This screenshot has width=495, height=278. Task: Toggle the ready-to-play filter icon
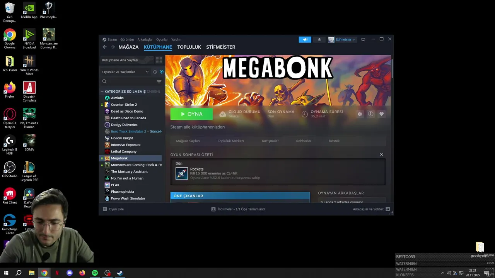(x=162, y=72)
